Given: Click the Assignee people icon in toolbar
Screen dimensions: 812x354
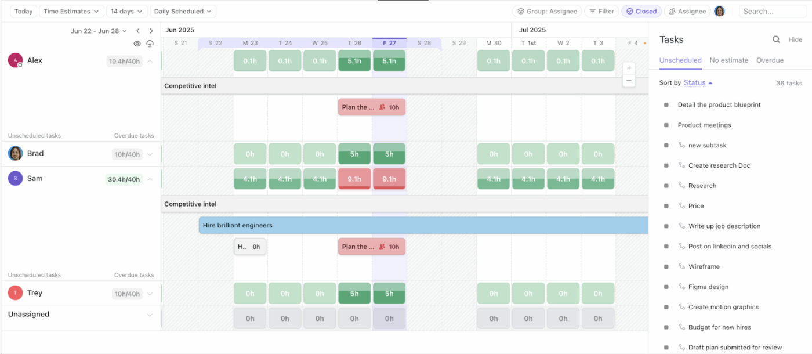Looking at the screenshot, I should point(671,10).
